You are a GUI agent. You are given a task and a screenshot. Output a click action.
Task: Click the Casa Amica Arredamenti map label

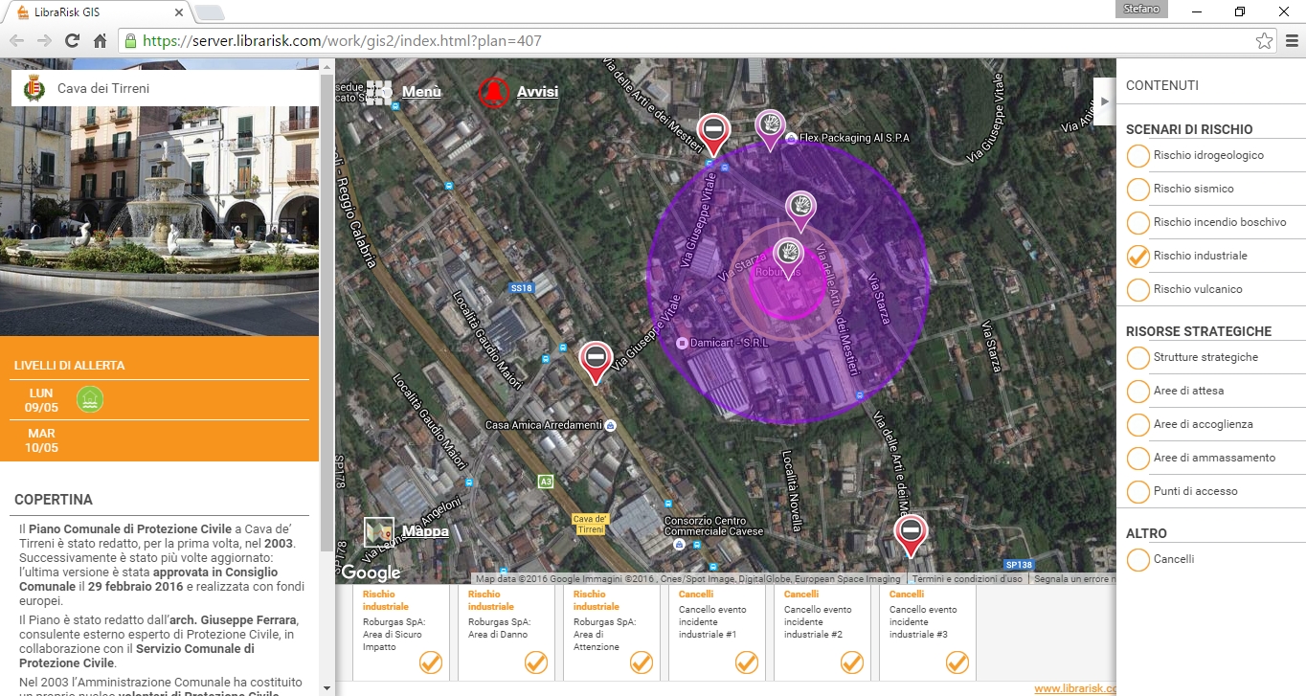tap(544, 425)
